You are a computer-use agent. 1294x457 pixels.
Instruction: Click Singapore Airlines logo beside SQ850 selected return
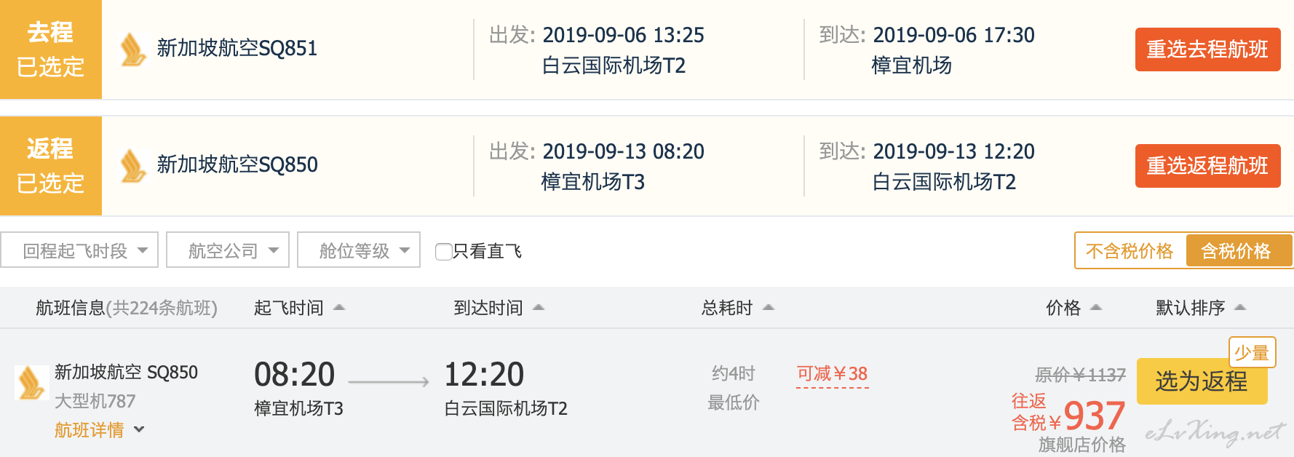pyautogui.click(x=133, y=165)
